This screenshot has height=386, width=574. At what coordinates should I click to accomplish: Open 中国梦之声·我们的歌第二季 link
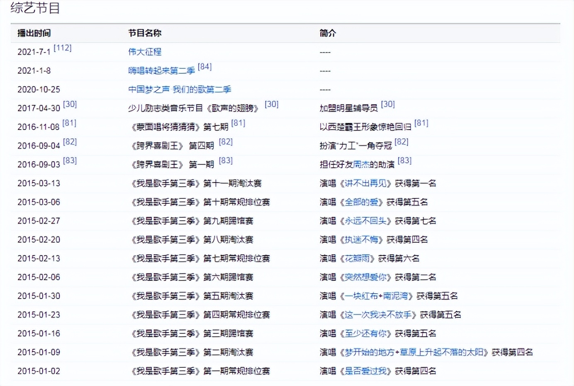[x=180, y=89]
